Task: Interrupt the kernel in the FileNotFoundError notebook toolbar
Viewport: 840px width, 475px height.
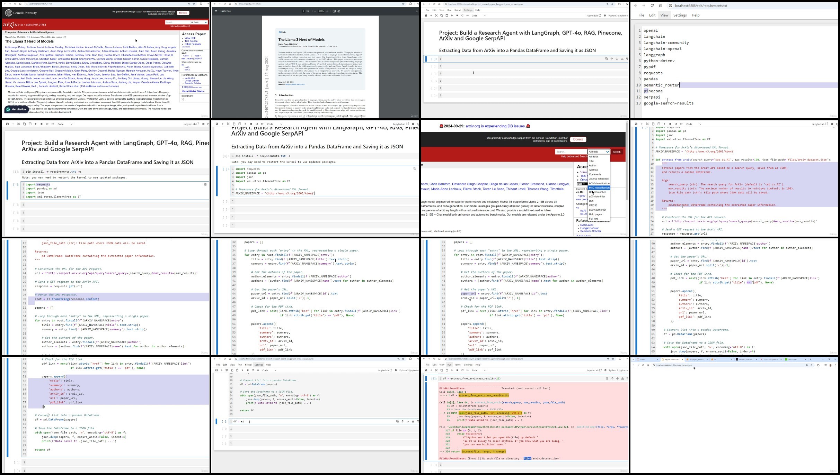Action: [457, 370]
